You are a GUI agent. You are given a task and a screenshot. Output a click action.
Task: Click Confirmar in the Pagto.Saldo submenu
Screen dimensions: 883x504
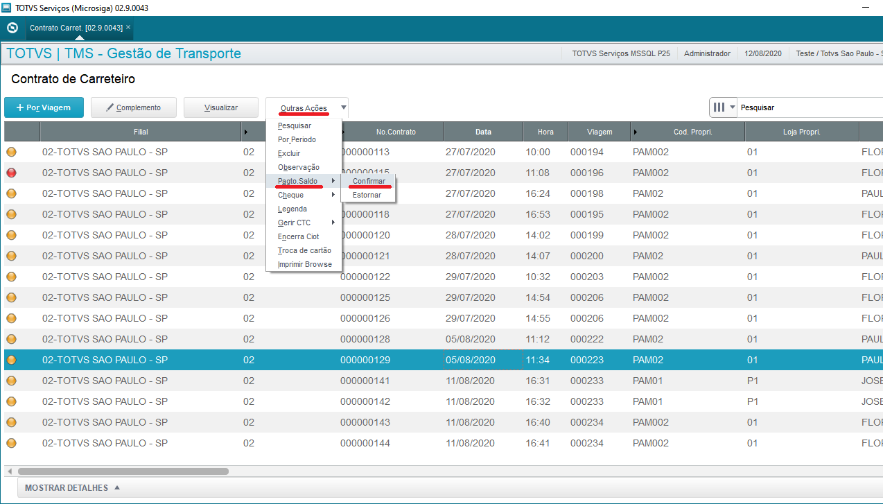[x=369, y=181]
